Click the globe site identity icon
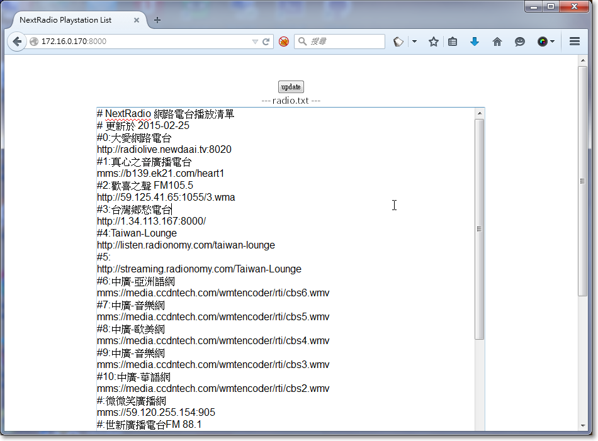Screen dimensions: 598x441 pos(34,42)
